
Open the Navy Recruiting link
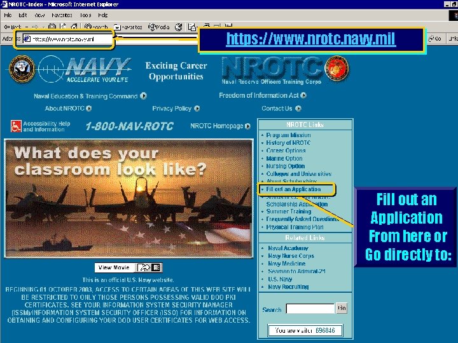pyautogui.click(x=288, y=286)
